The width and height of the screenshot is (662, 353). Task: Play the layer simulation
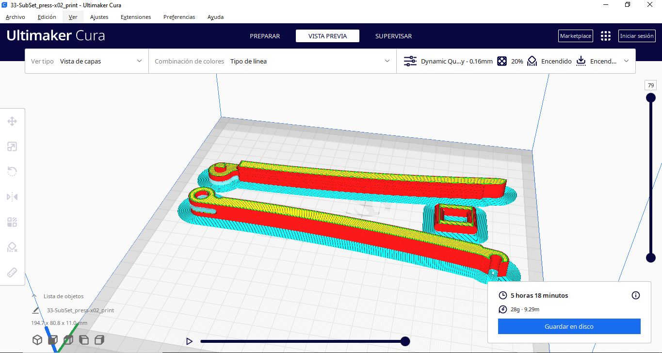189,341
